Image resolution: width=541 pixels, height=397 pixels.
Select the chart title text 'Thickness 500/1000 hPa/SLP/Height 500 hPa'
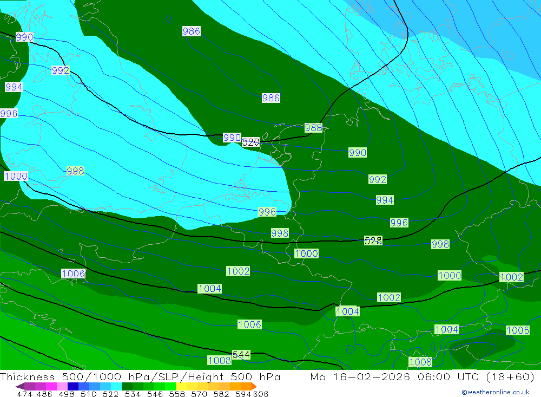coord(140,376)
